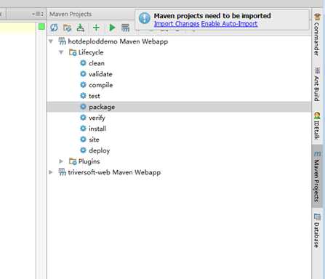Viewport: 325px width, 279px height.
Task: Click Generate Sources and Update Folders icon
Action: (67, 28)
